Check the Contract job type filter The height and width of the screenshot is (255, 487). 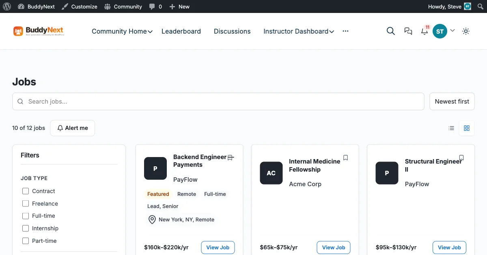pyautogui.click(x=26, y=191)
